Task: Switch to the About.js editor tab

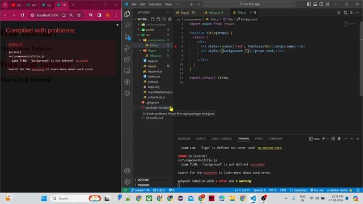Action: click(x=214, y=12)
